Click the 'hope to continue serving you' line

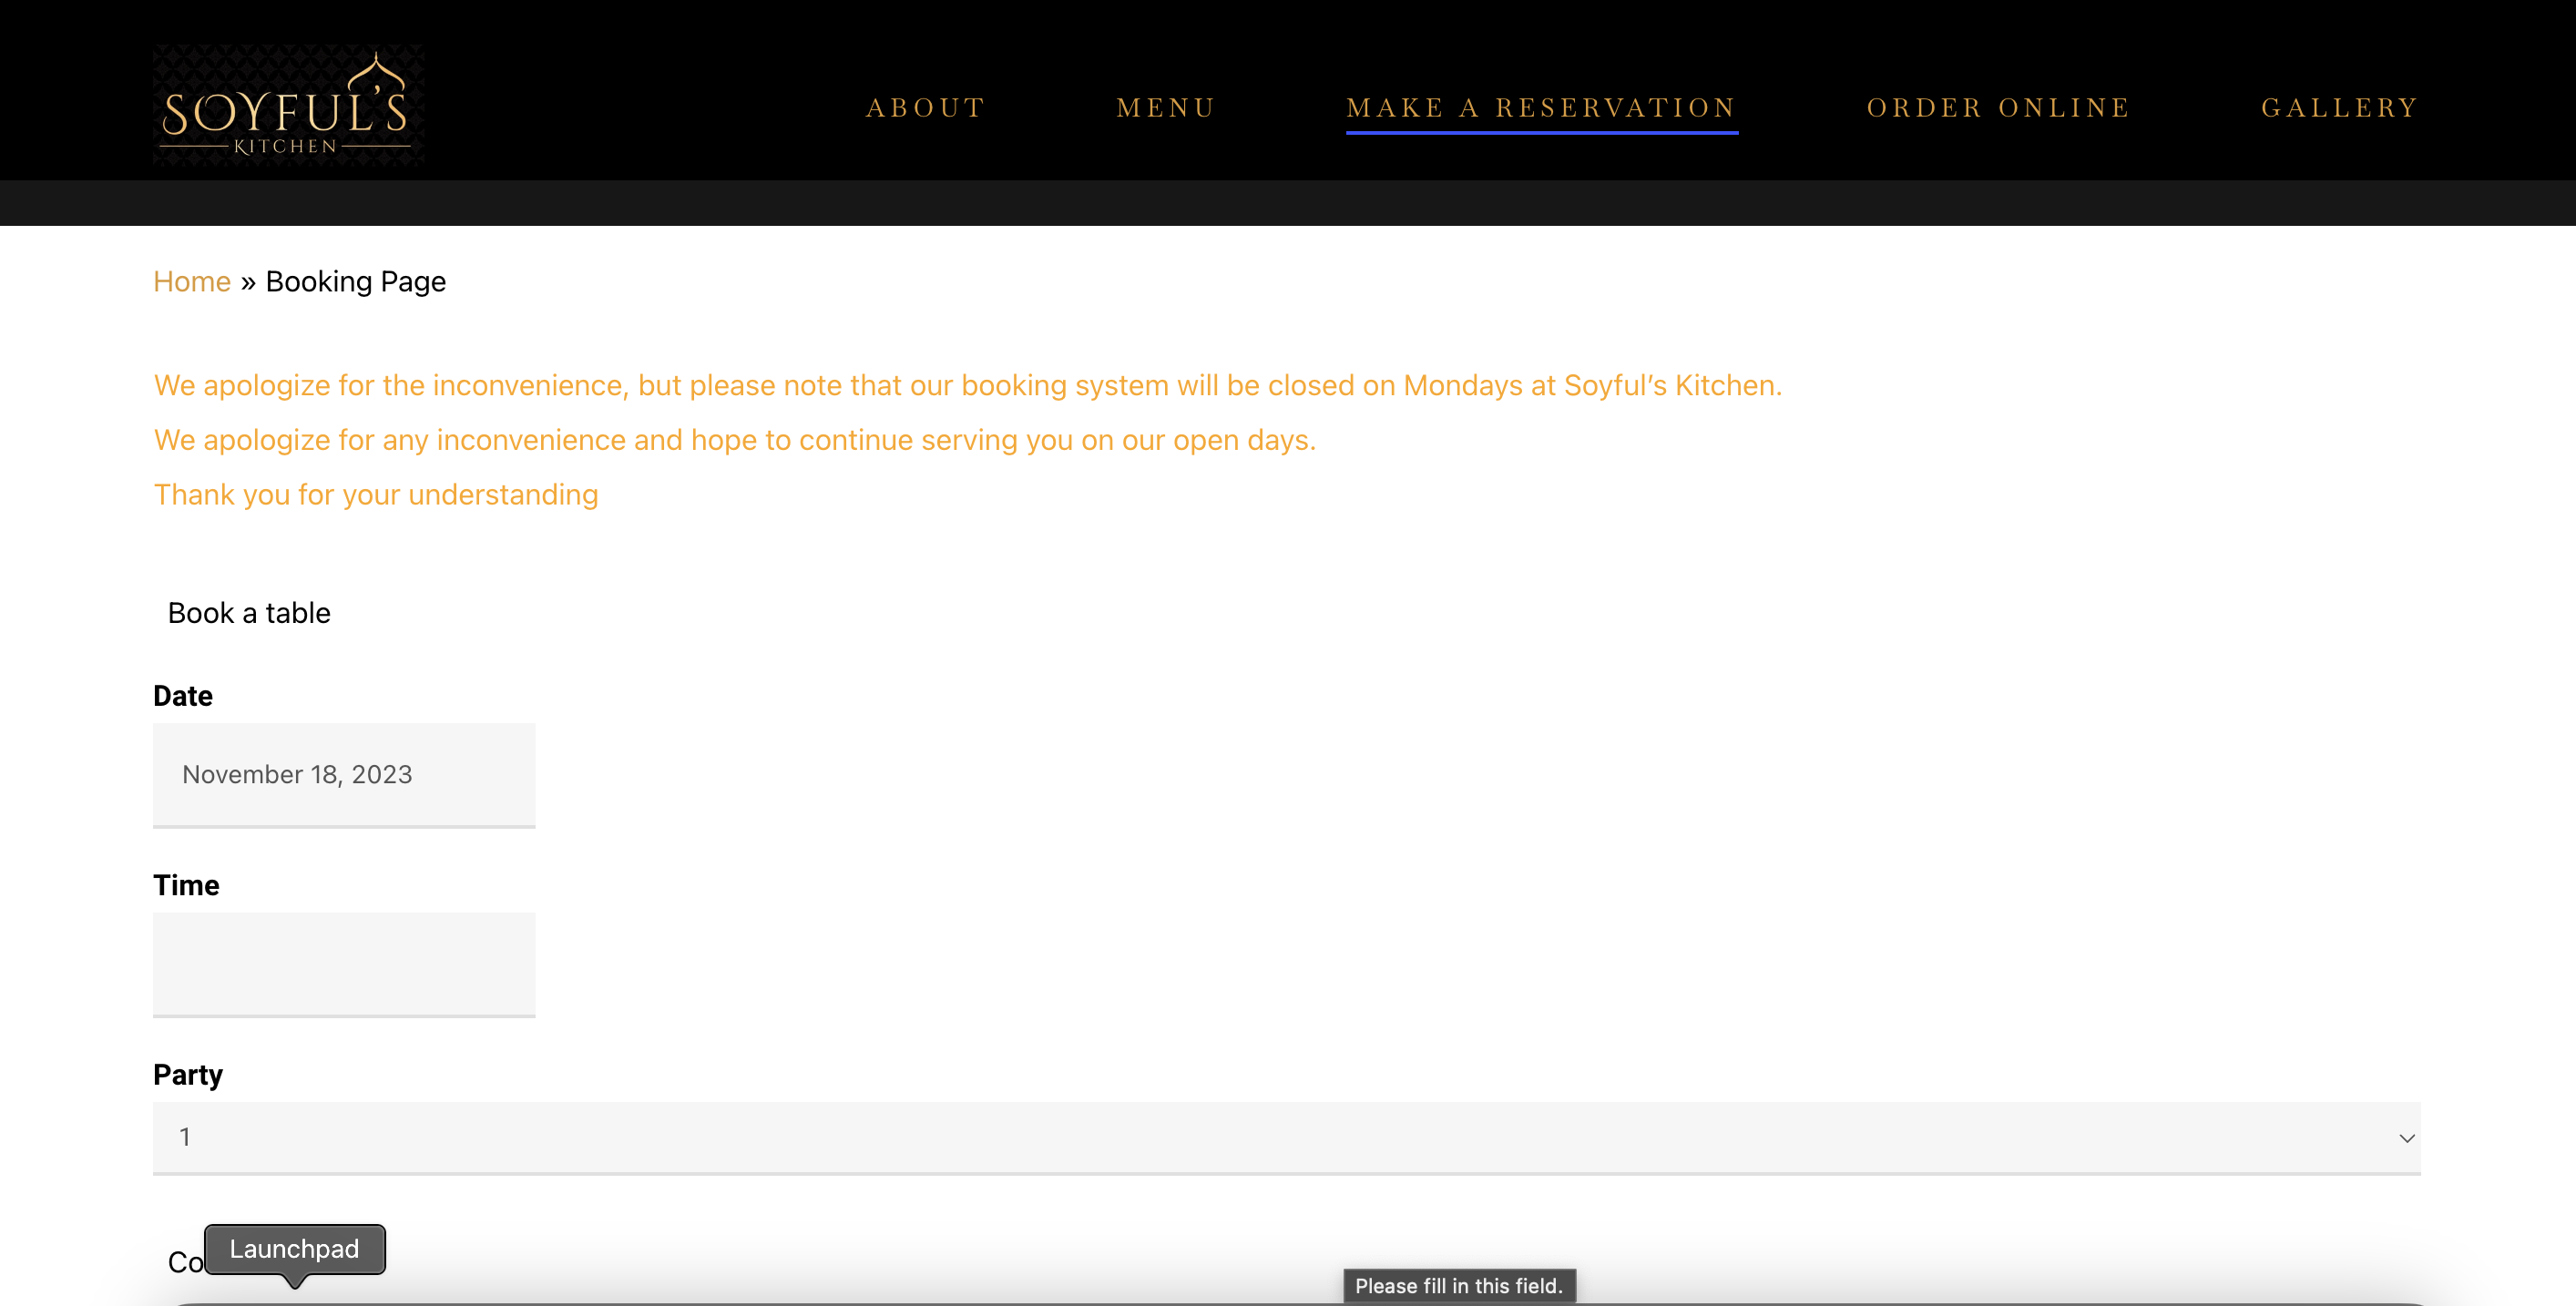pos(735,441)
